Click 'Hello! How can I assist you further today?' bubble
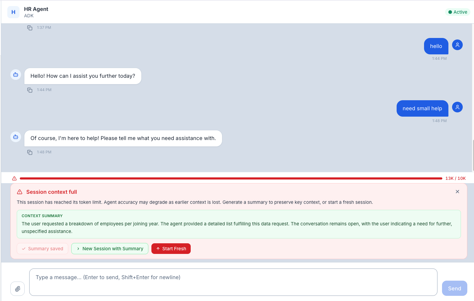This screenshot has width=474, height=301. coord(83,76)
